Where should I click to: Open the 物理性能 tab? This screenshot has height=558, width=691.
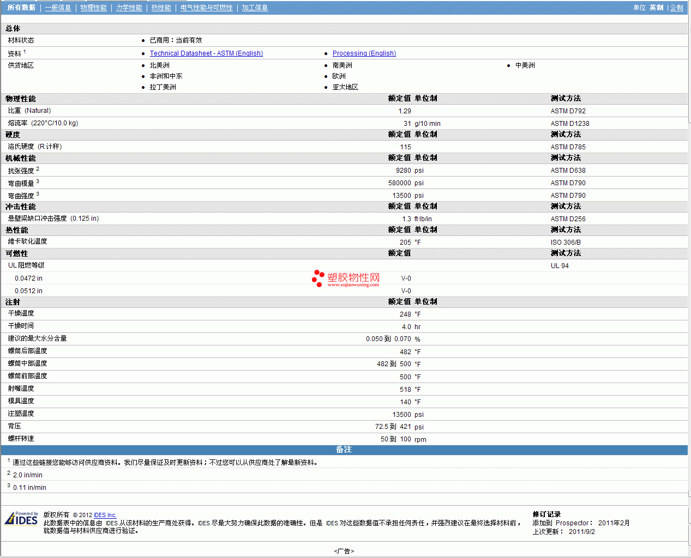[93, 8]
